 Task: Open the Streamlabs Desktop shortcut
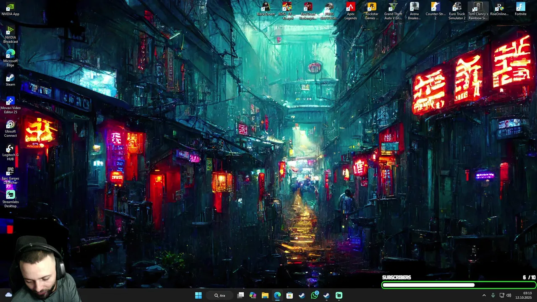point(10,199)
